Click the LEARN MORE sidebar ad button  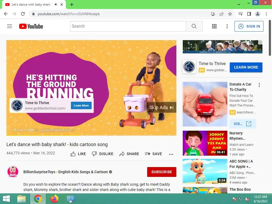click(x=246, y=67)
